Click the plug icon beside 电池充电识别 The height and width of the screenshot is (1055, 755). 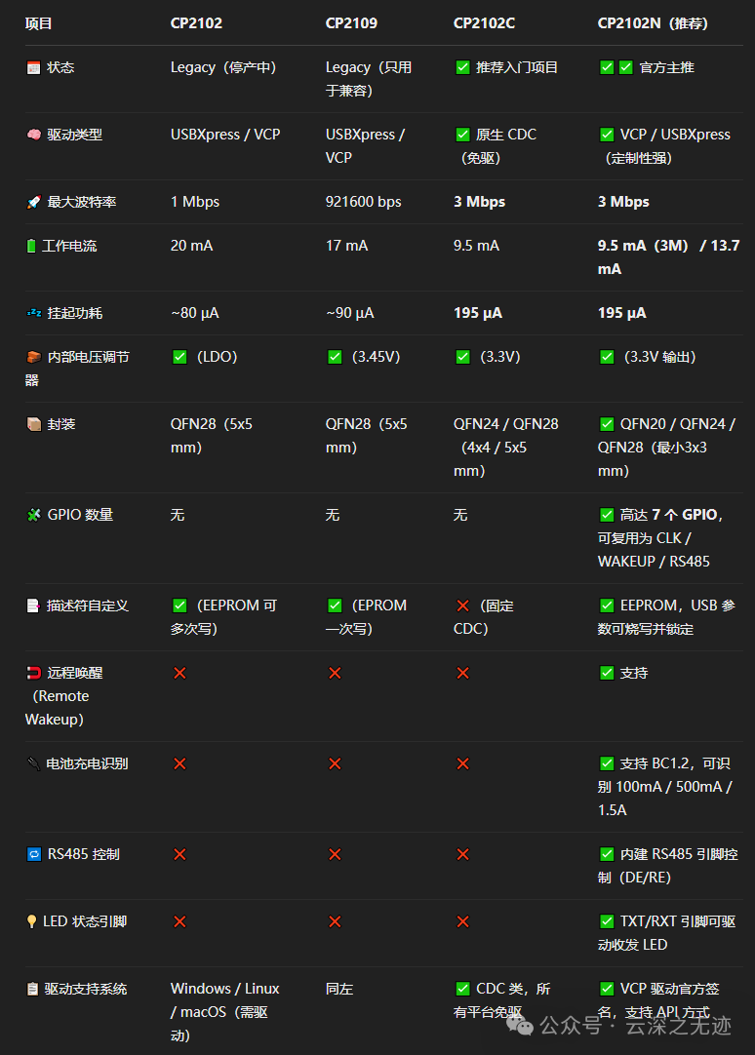33,763
